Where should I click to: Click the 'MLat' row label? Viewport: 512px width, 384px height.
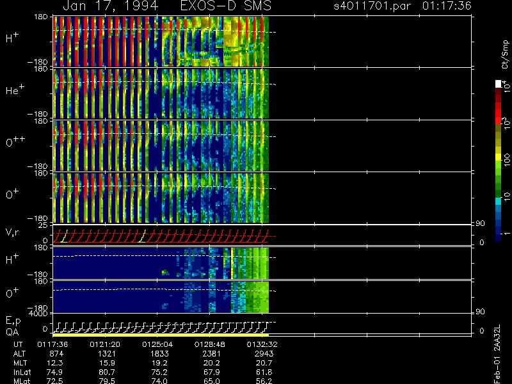[22, 381]
